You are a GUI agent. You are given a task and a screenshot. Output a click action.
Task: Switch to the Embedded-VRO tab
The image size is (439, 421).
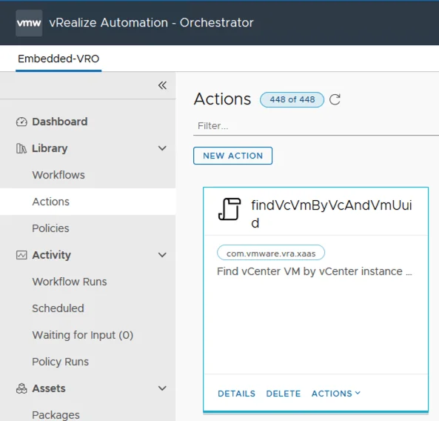click(x=58, y=59)
